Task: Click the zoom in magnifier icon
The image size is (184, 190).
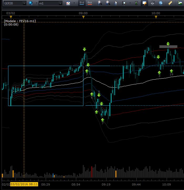Action: click(100, 3)
